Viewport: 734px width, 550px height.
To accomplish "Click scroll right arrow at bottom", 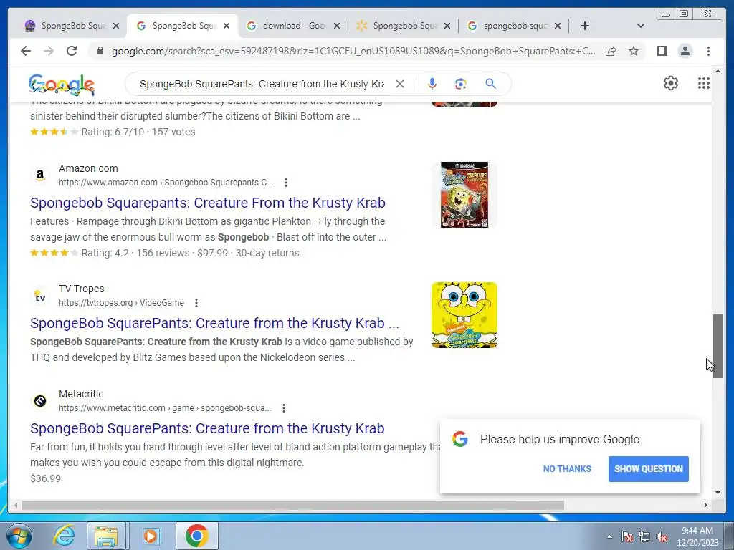I will [x=706, y=505].
